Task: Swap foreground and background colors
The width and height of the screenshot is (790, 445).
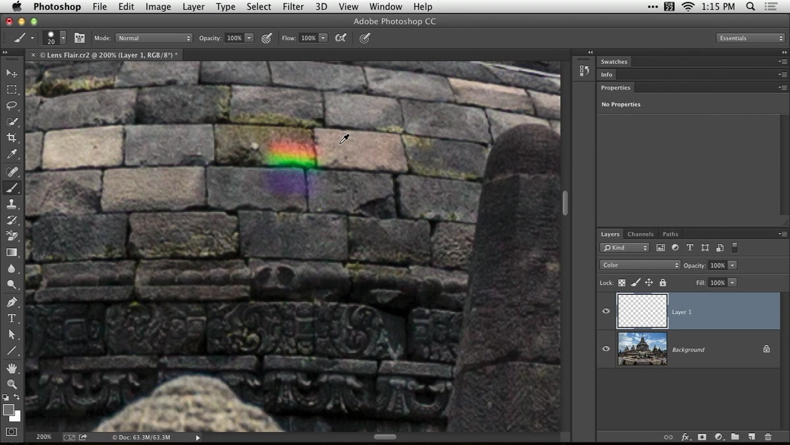Action: pyautogui.click(x=17, y=398)
